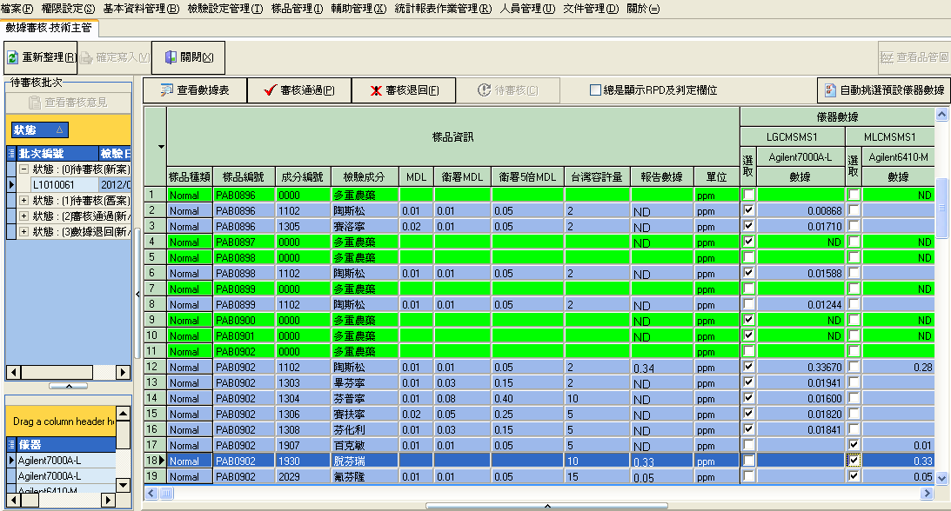Open the grid corner dropdown arrow
The height and width of the screenshot is (511, 951).
pyautogui.click(x=161, y=147)
